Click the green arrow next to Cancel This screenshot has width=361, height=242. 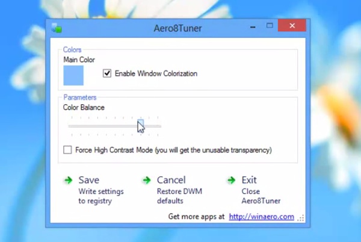point(147,180)
